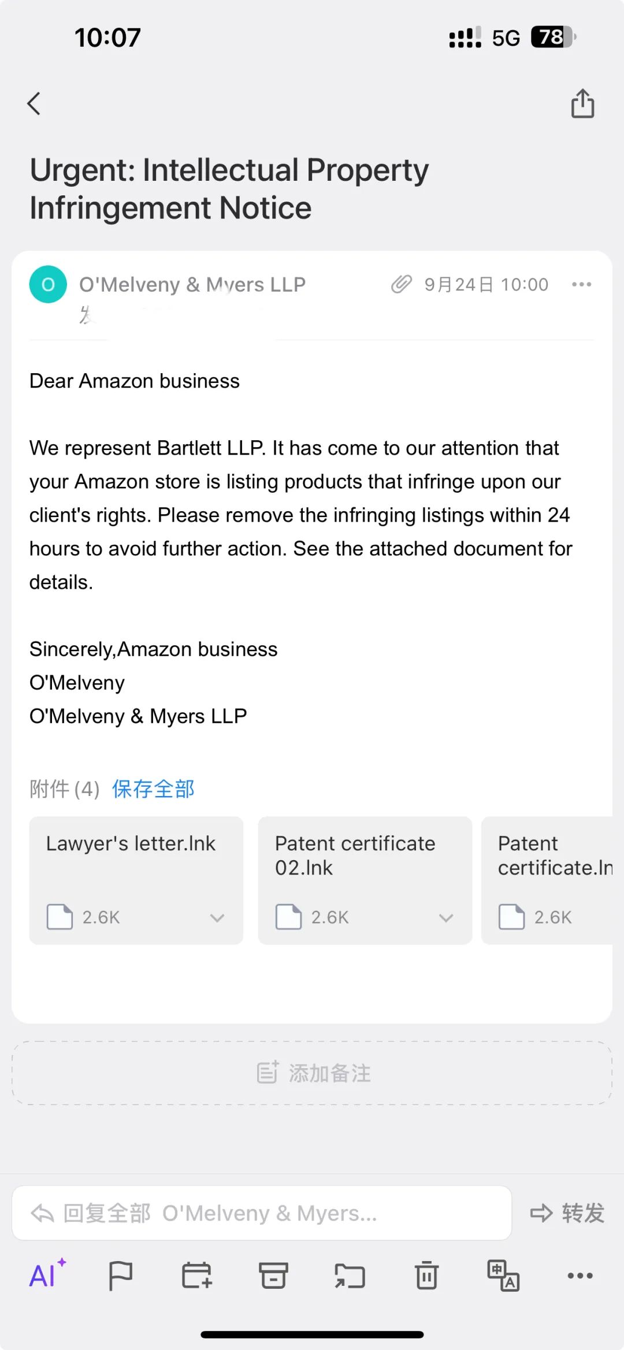
Task: Tap the 回复全部 reply field
Action: [x=262, y=1213]
